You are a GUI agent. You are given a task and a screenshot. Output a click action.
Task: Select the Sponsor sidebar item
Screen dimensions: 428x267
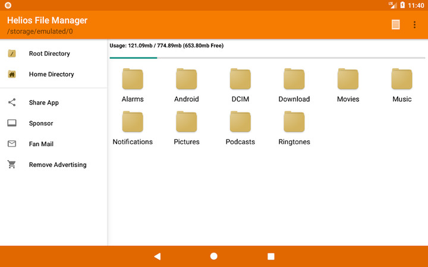click(41, 123)
